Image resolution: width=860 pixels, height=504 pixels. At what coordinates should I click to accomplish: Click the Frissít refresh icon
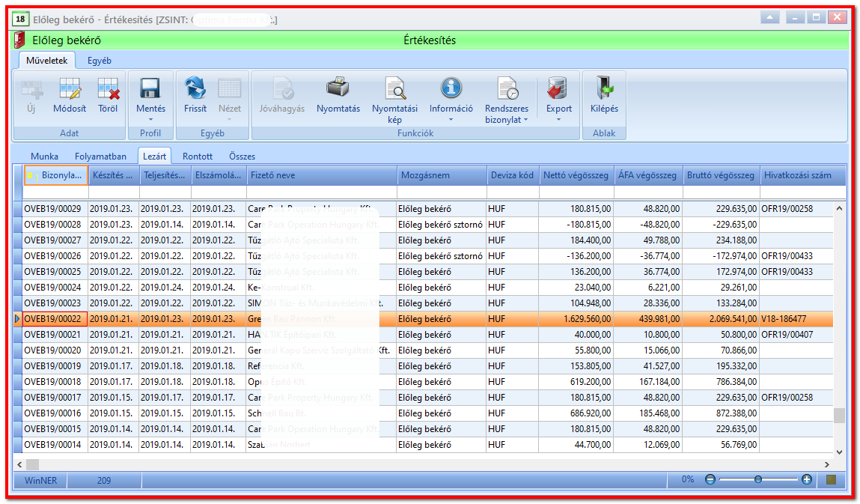point(195,88)
